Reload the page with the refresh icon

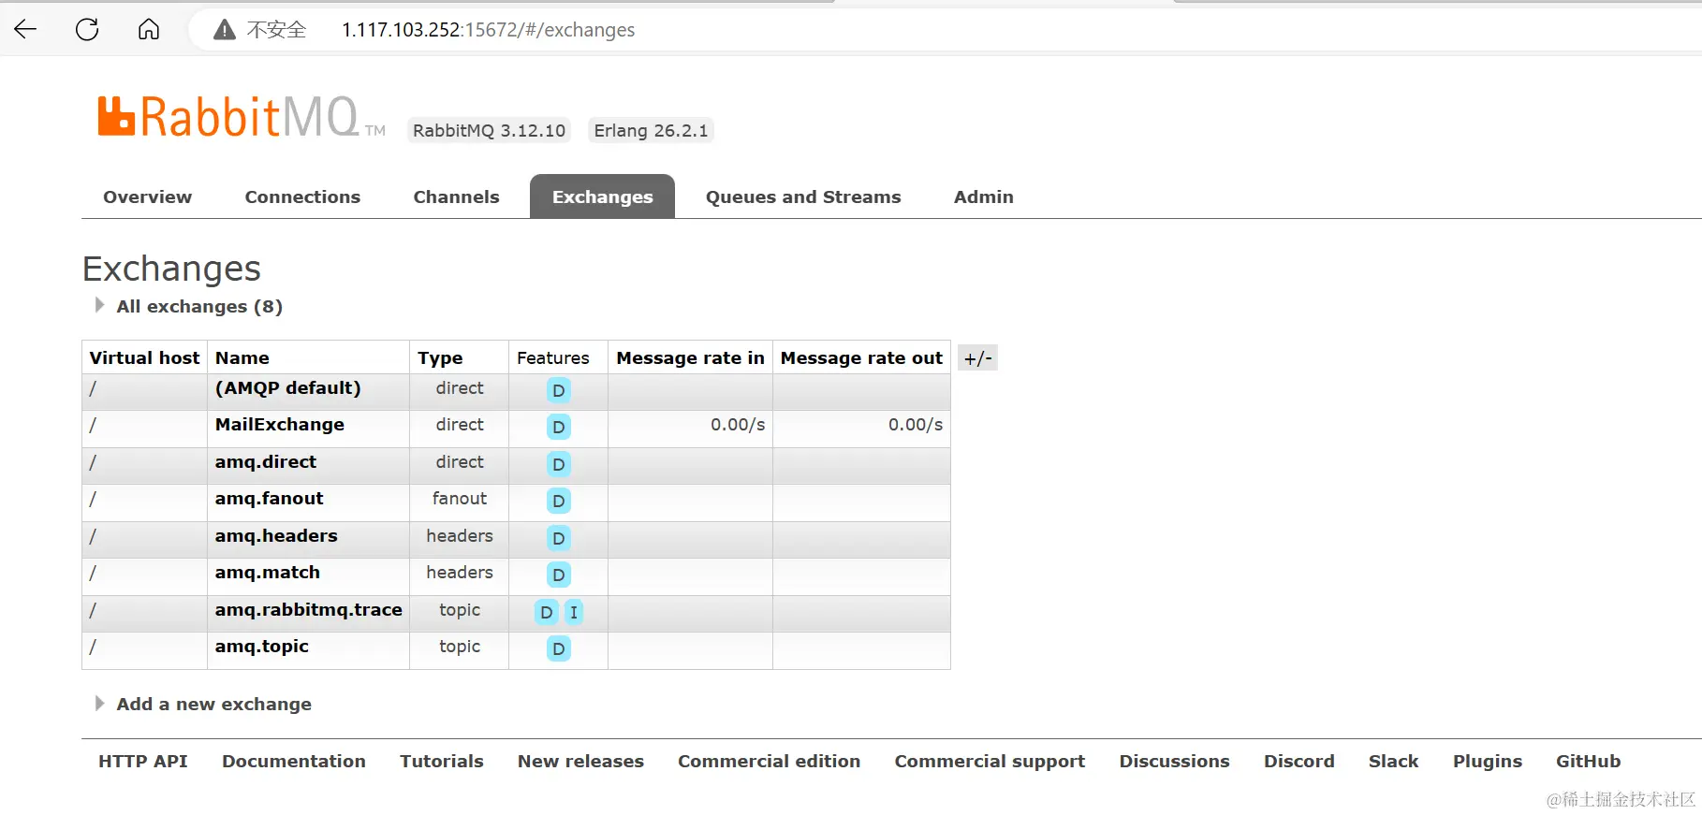pos(87,29)
